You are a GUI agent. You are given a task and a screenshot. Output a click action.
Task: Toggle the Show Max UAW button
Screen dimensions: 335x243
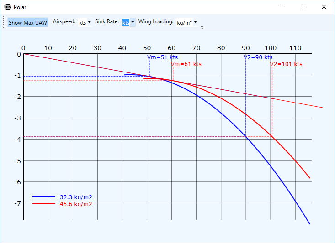click(27, 22)
